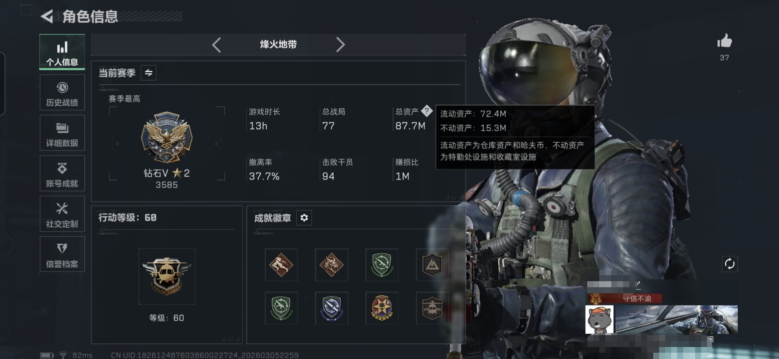Go back using the arrow beside 角色信息
Screen dimensions: 779x359
47,16
